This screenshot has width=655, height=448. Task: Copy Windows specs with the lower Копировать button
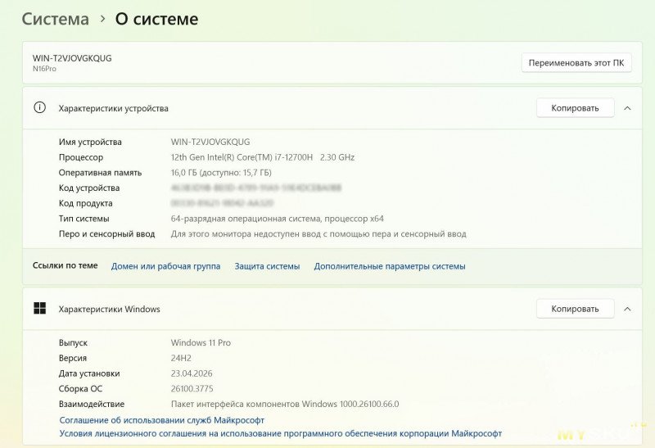coord(575,309)
